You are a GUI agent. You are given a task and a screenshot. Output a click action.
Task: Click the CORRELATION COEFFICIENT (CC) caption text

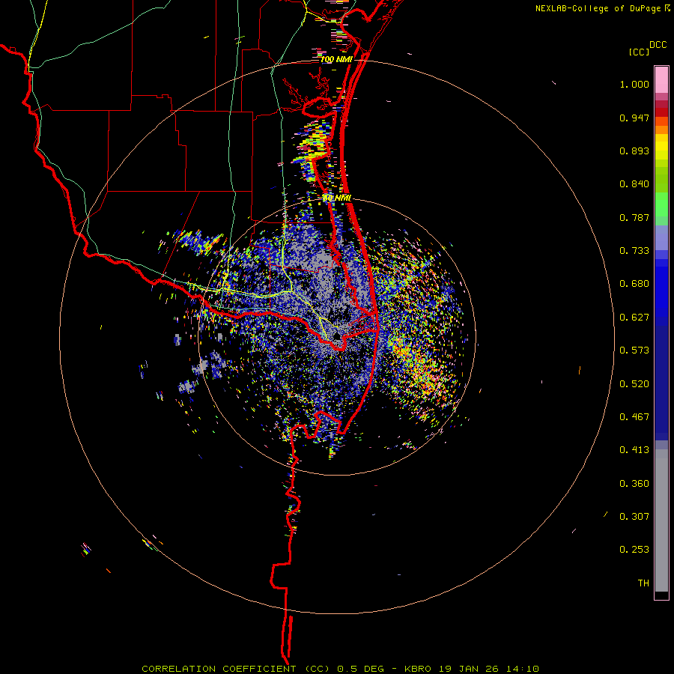coord(236,669)
